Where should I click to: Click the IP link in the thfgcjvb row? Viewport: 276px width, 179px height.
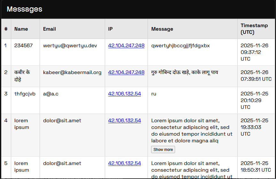click(x=124, y=94)
